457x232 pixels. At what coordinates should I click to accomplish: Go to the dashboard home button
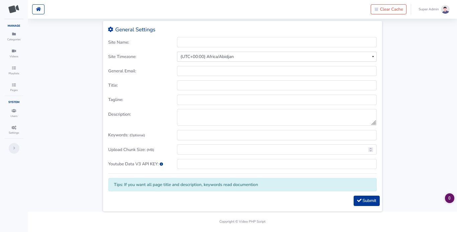[38, 9]
